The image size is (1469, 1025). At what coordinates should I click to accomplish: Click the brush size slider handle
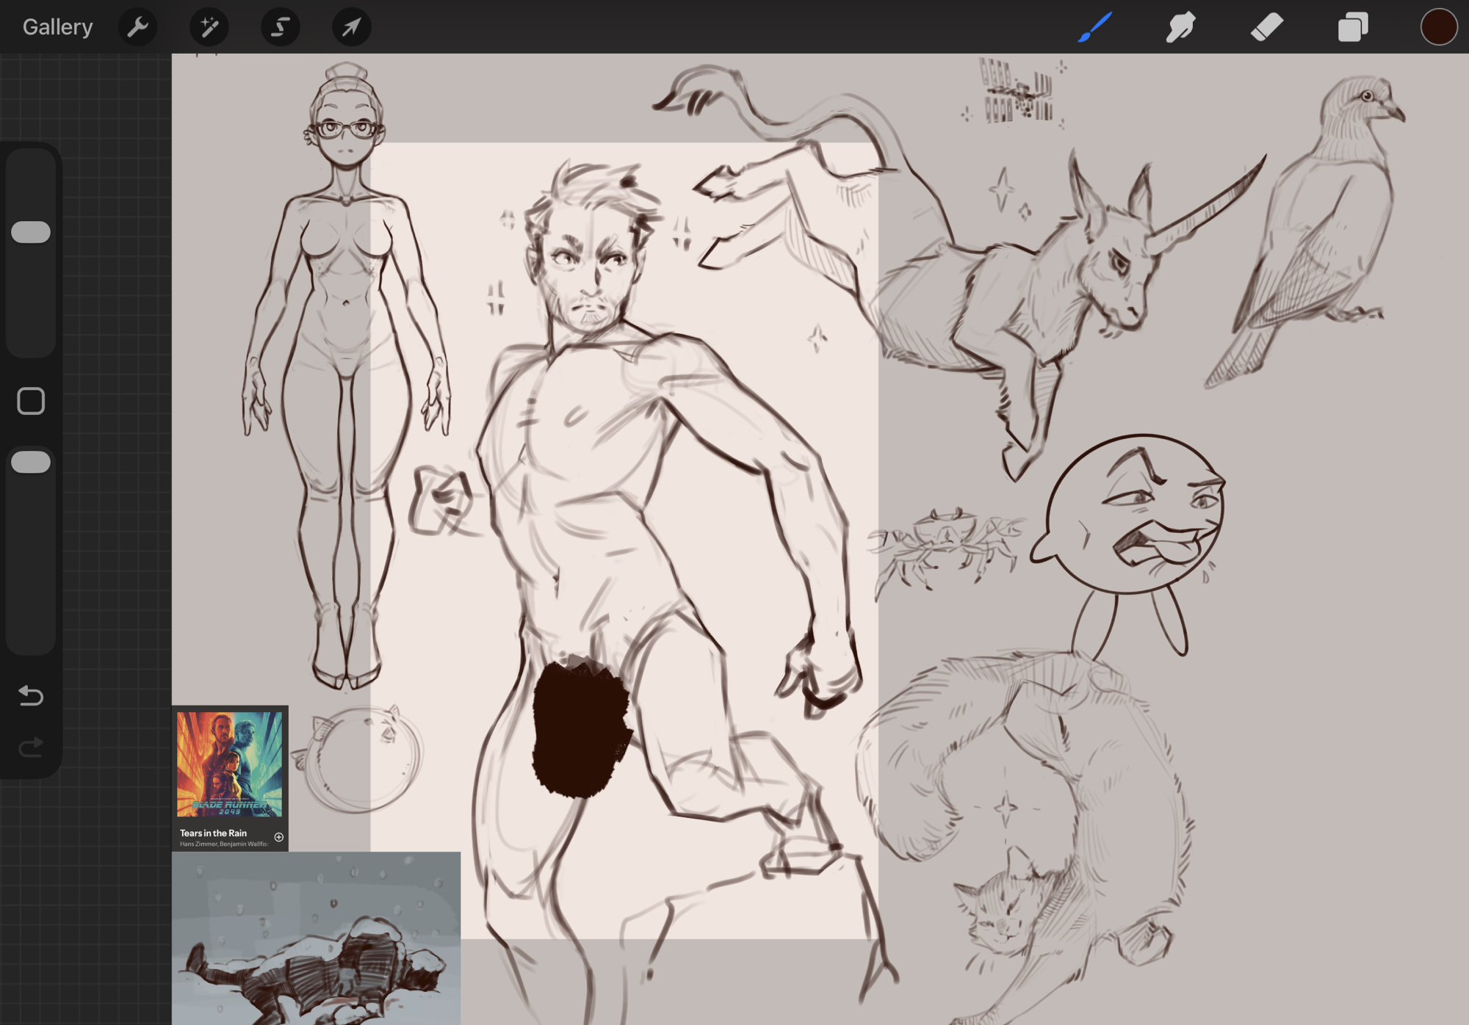click(x=31, y=232)
